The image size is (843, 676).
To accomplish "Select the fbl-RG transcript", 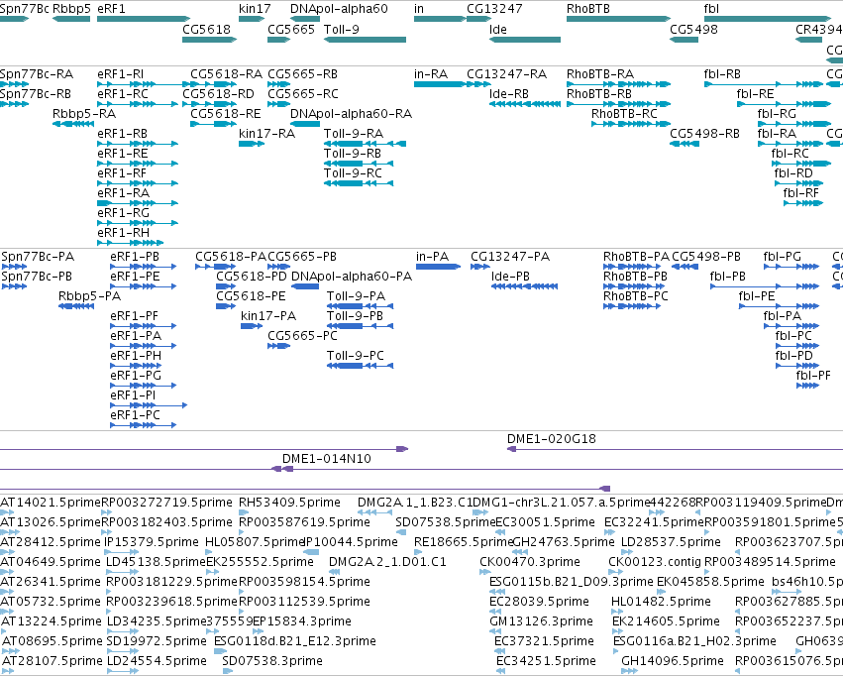I will tap(794, 124).
